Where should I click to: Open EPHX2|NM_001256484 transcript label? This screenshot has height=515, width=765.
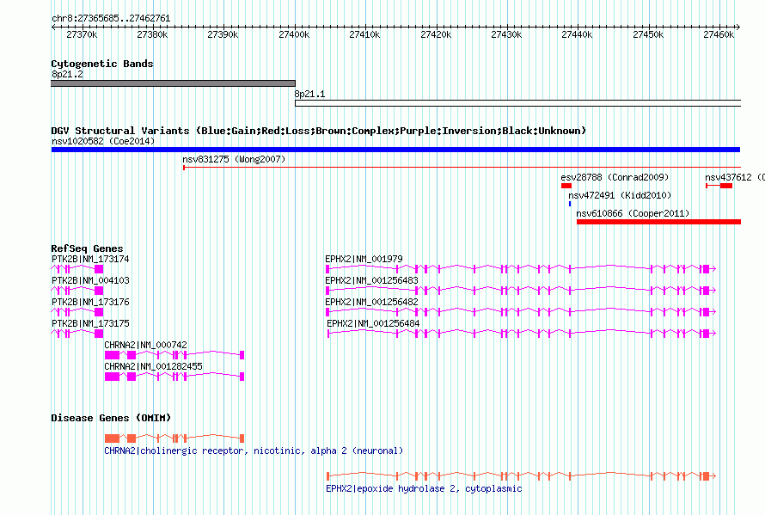click(x=373, y=323)
